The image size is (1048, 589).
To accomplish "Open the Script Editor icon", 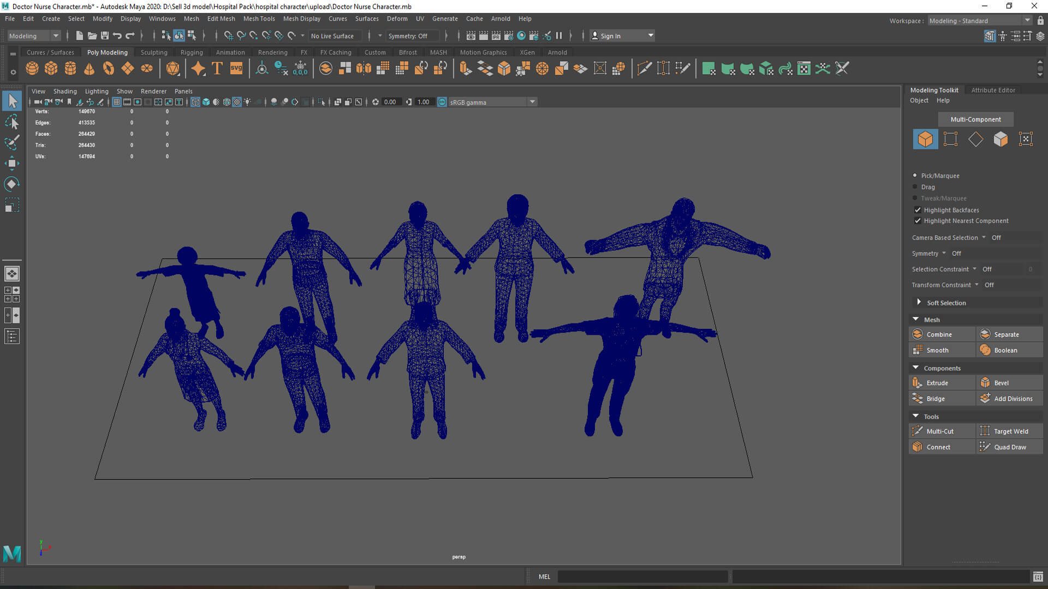I will tap(1038, 576).
